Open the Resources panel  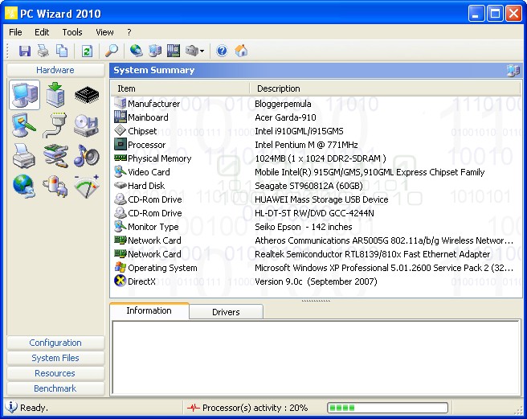tap(55, 373)
